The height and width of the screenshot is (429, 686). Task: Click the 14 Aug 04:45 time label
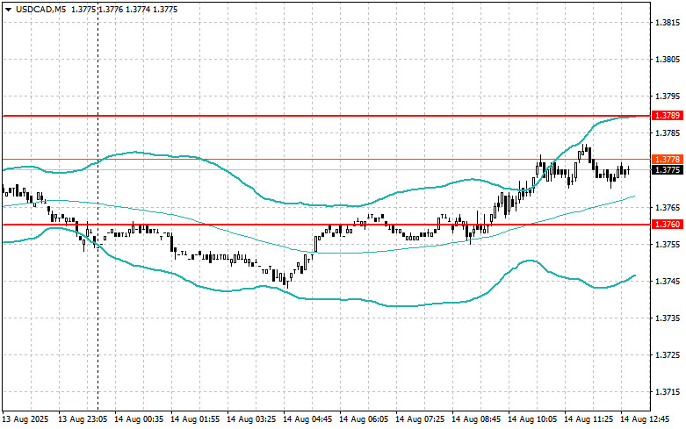307,419
